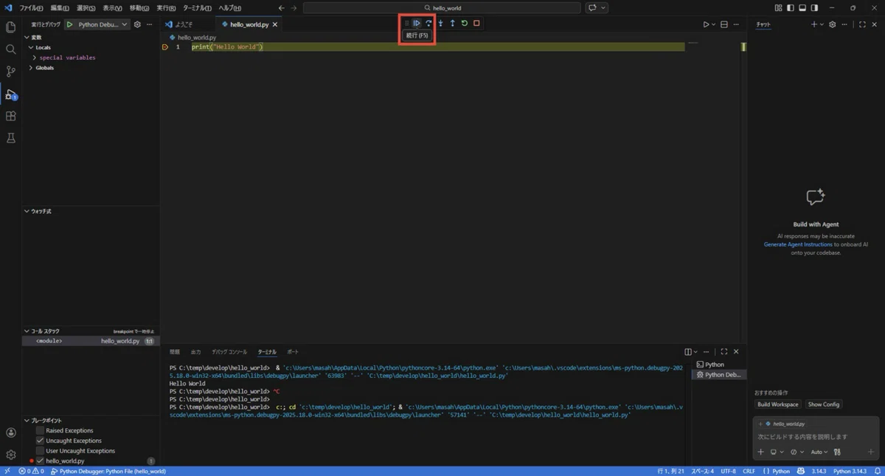Expand the Globals scope
Viewport: 885px width, 476px height.
[31, 68]
